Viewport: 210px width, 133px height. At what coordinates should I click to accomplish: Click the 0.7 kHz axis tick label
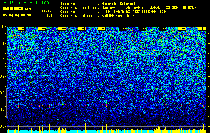pyautogui.click(x=3, y=110)
